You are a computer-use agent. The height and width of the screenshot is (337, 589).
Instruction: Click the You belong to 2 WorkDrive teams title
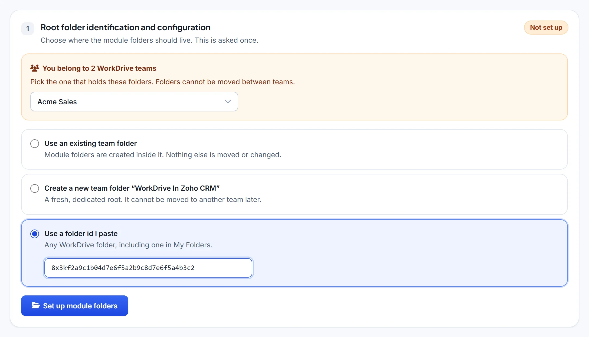(x=99, y=68)
